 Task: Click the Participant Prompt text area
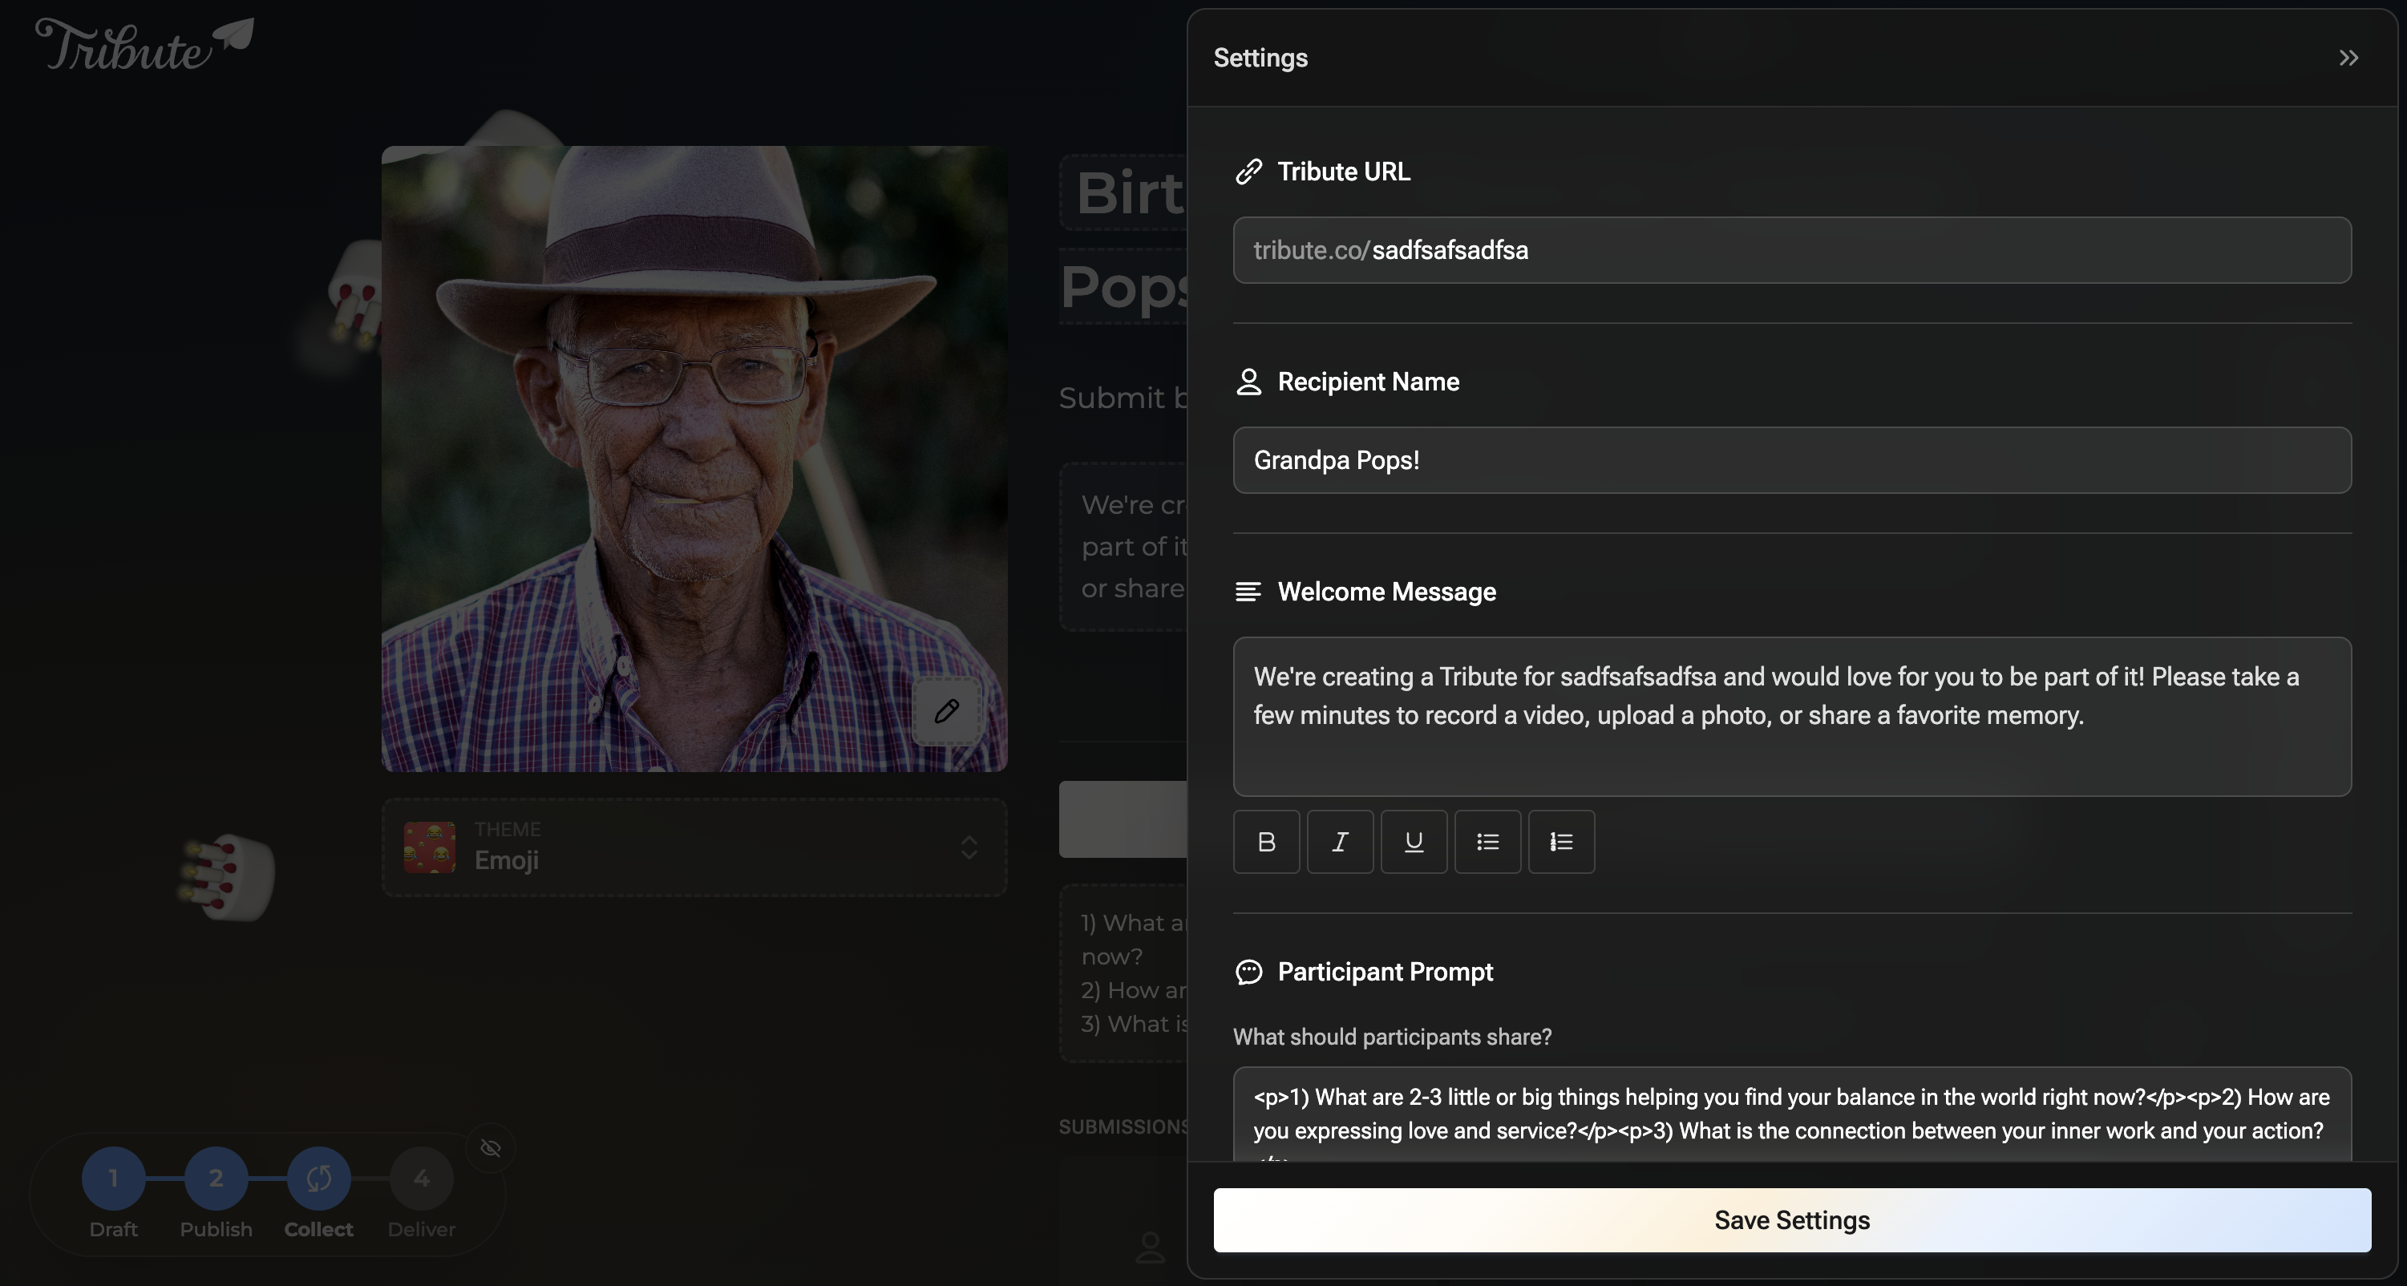coord(1791,1114)
